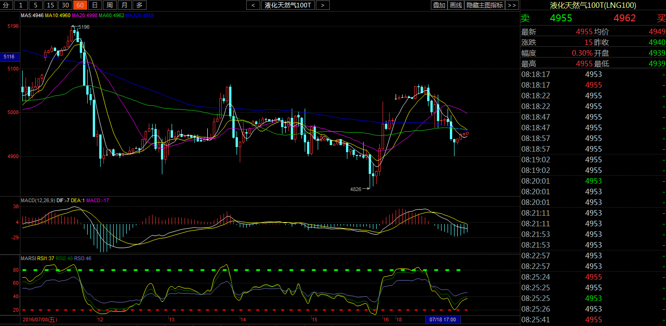Select the 1-minute timeframe
Image resolution: width=666 pixels, height=326 pixels.
(21, 5)
